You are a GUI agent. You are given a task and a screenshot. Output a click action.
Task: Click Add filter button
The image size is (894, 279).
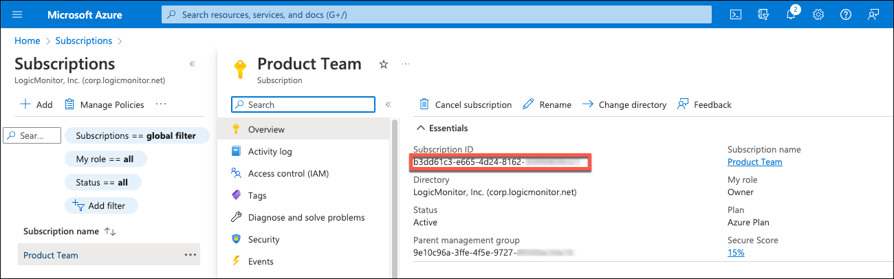click(x=101, y=205)
